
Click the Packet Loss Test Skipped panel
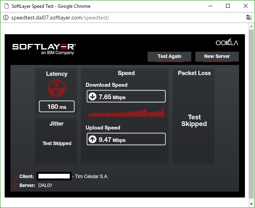click(x=194, y=121)
